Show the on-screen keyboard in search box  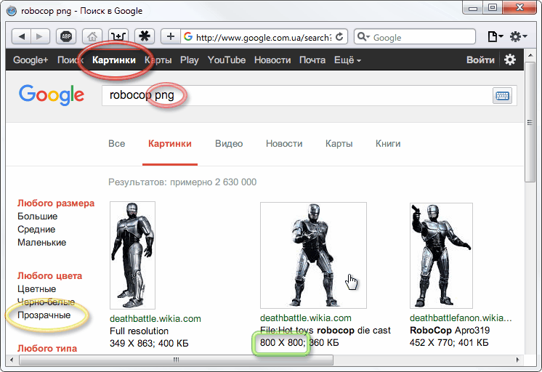(502, 96)
